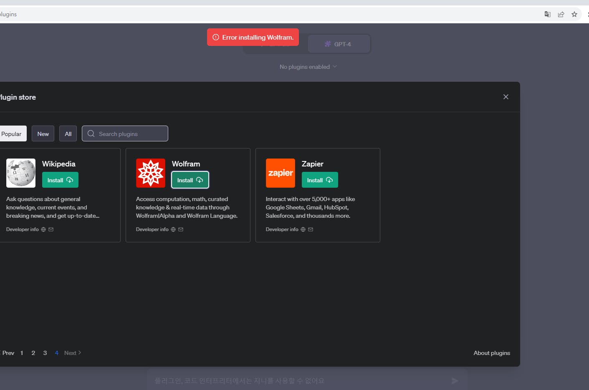Click Wikipedia developer email icon
Image resolution: width=589 pixels, height=390 pixels.
[x=51, y=229]
